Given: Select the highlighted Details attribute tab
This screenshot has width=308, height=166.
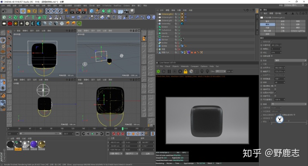Looking at the screenshot, I should 267,24.
